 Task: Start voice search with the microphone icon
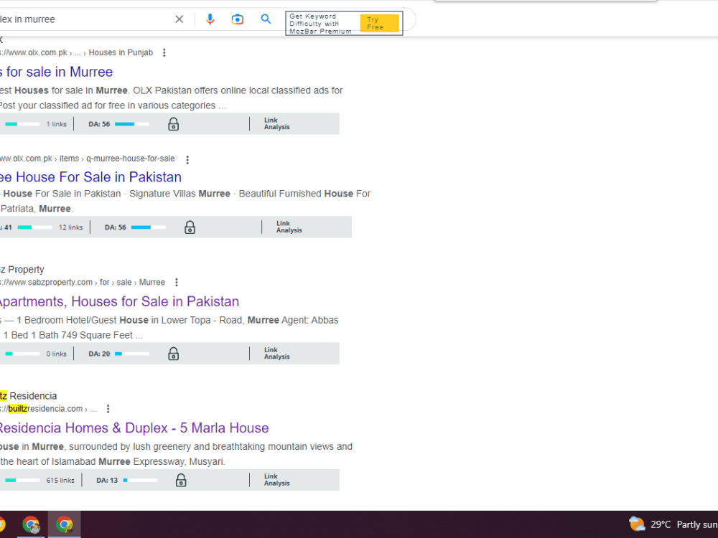[x=210, y=19]
